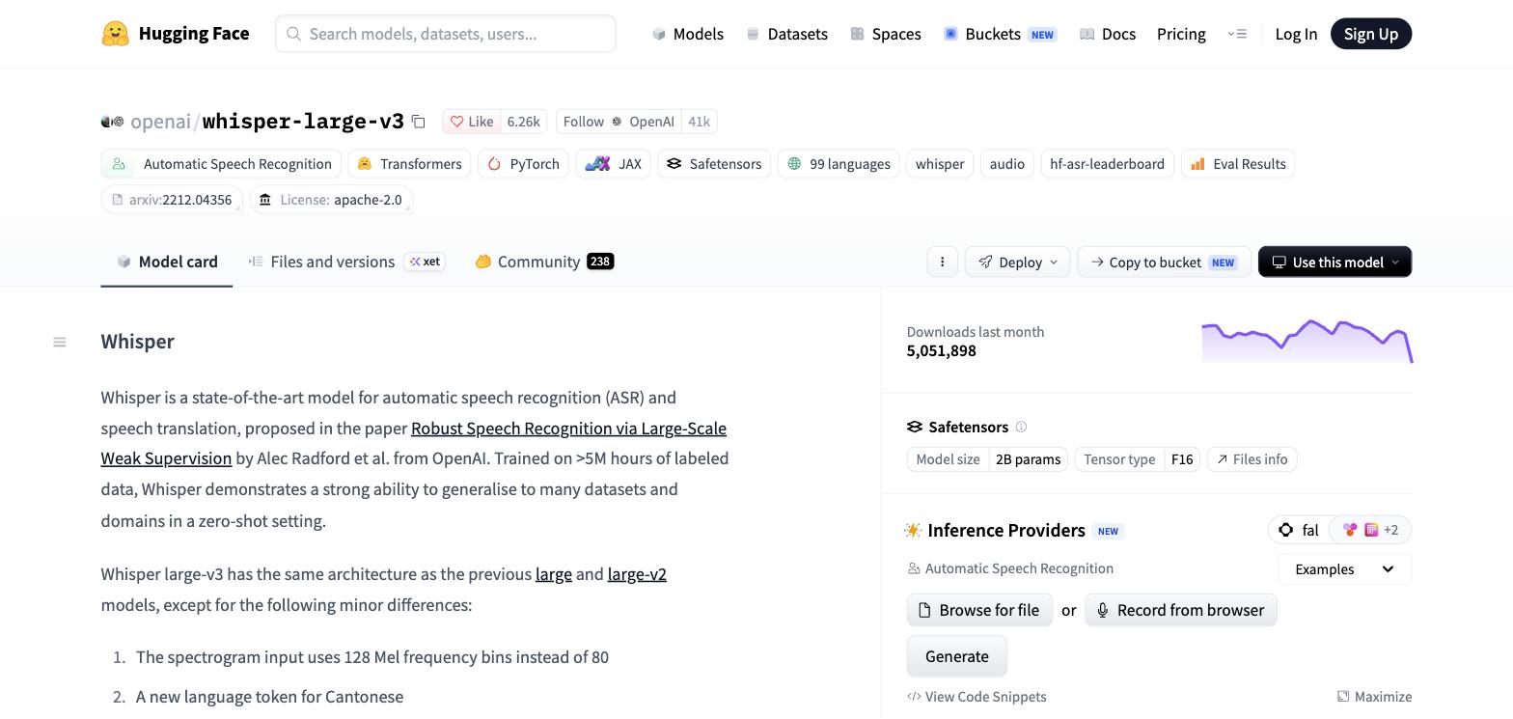This screenshot has height=719, width=1513.
Task: Expand the Use this model dropdown
Action: 1334,262
